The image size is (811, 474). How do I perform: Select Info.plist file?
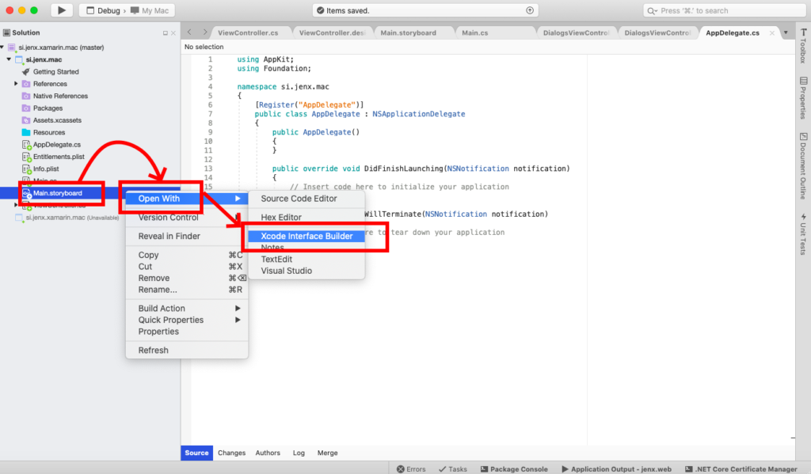click(45, 169)
